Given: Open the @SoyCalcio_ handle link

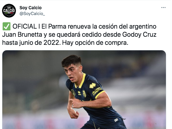Looking at the screenshot, I should click(32, 14).
